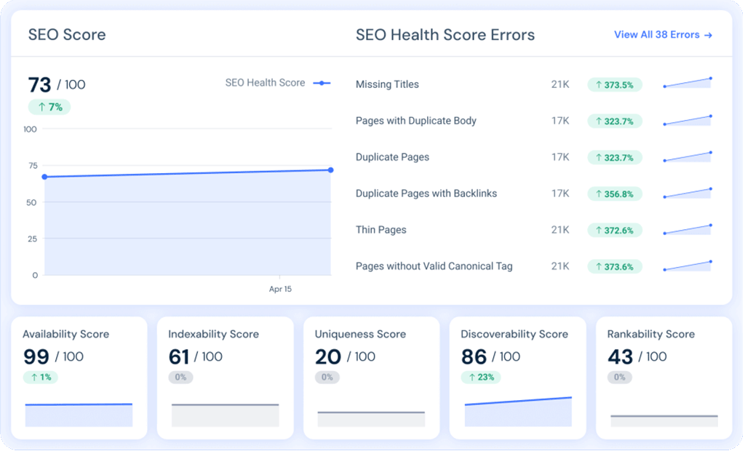745x451 pixels.
Task: Click the Apr 15 axis label
Action: (281, 289)
